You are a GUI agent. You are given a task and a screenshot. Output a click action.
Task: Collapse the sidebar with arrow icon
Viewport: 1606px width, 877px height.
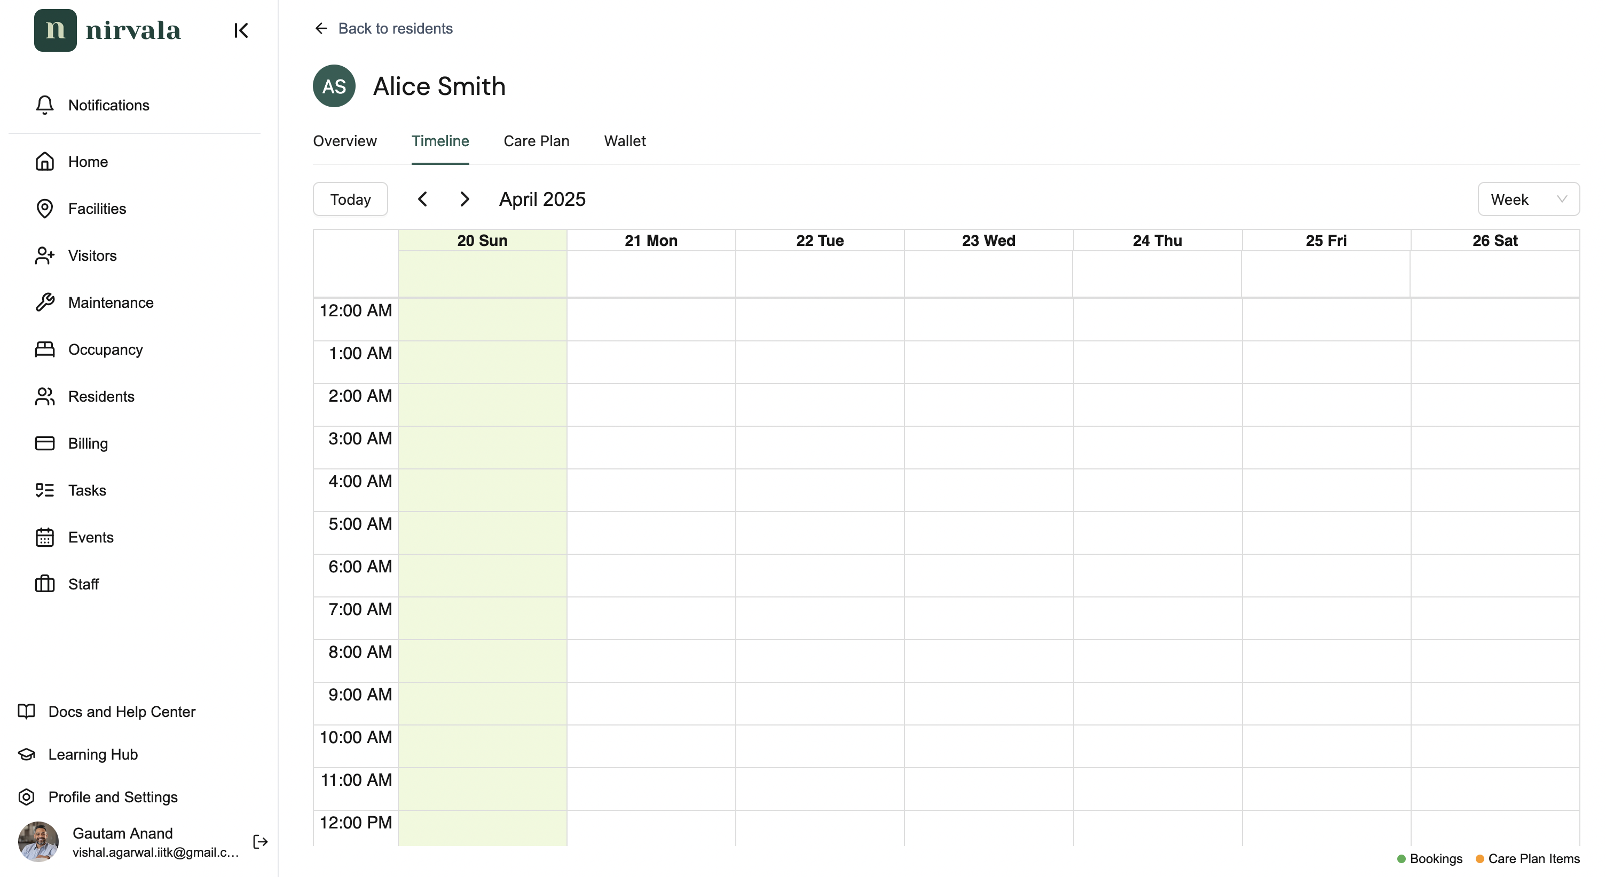coord(241,30)
